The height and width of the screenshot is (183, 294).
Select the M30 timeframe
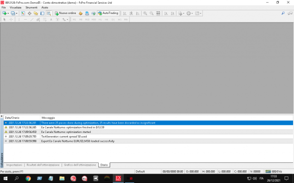pos(94,20)
